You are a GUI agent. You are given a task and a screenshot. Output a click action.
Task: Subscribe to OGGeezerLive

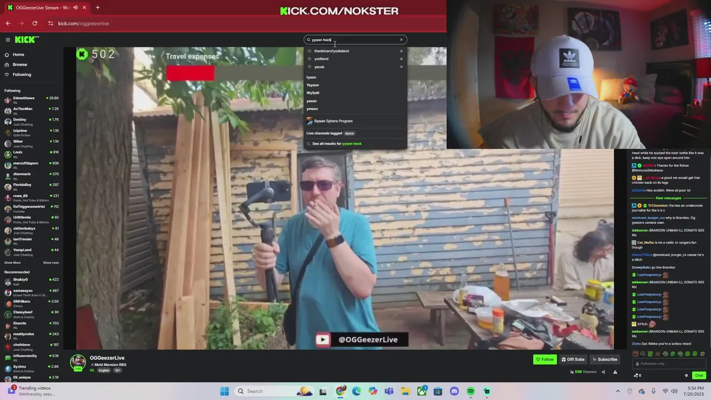(x=604, y=359)
